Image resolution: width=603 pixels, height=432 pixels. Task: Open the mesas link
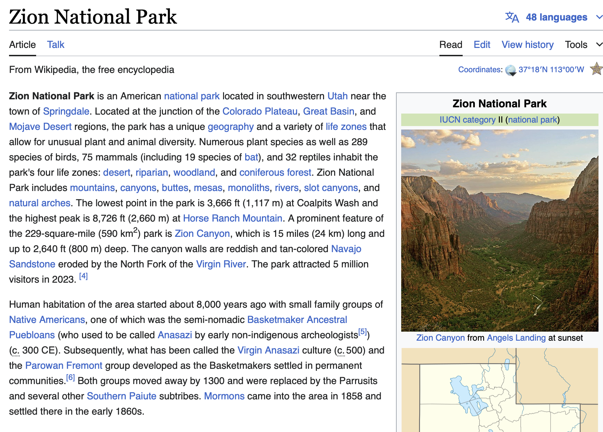(x=208, y=188)
